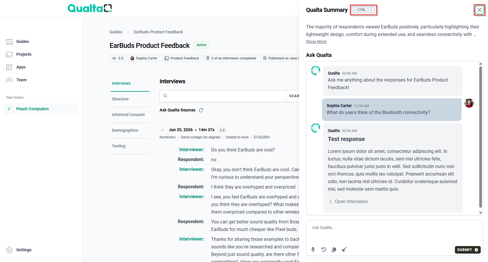The image size is (488, 262).
Task: Click the Guides breadcrumb link
Action: 116,32
